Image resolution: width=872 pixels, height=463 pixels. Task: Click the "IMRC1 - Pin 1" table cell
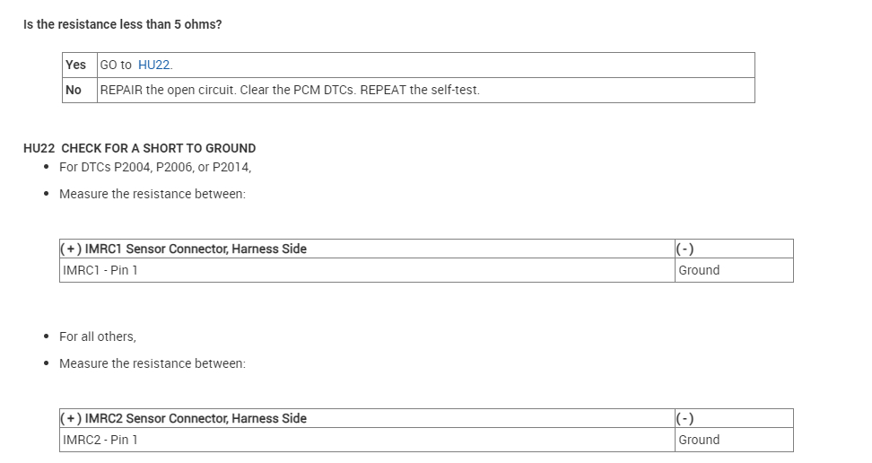click(x=100, y=270)
